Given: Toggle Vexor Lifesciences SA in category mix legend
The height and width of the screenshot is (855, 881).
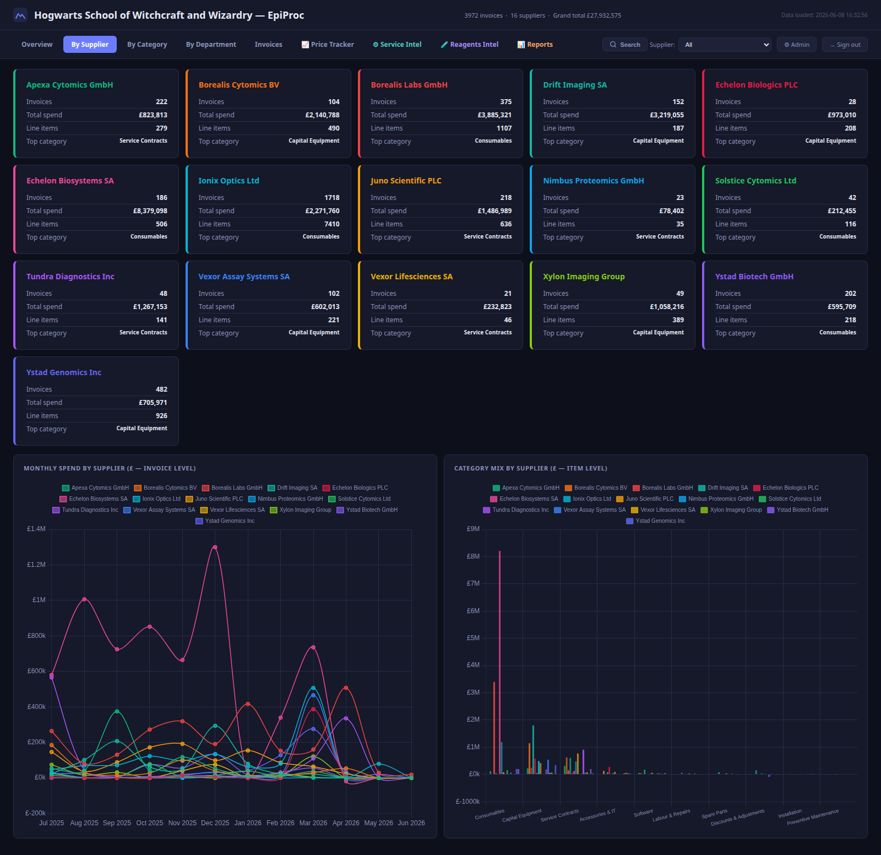Looking at the screenshot, I should point(663,510).
